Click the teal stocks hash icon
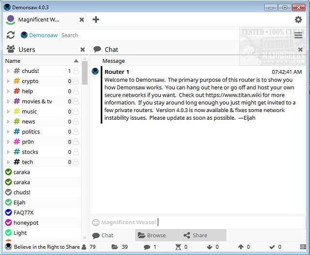 click(17, 152)
